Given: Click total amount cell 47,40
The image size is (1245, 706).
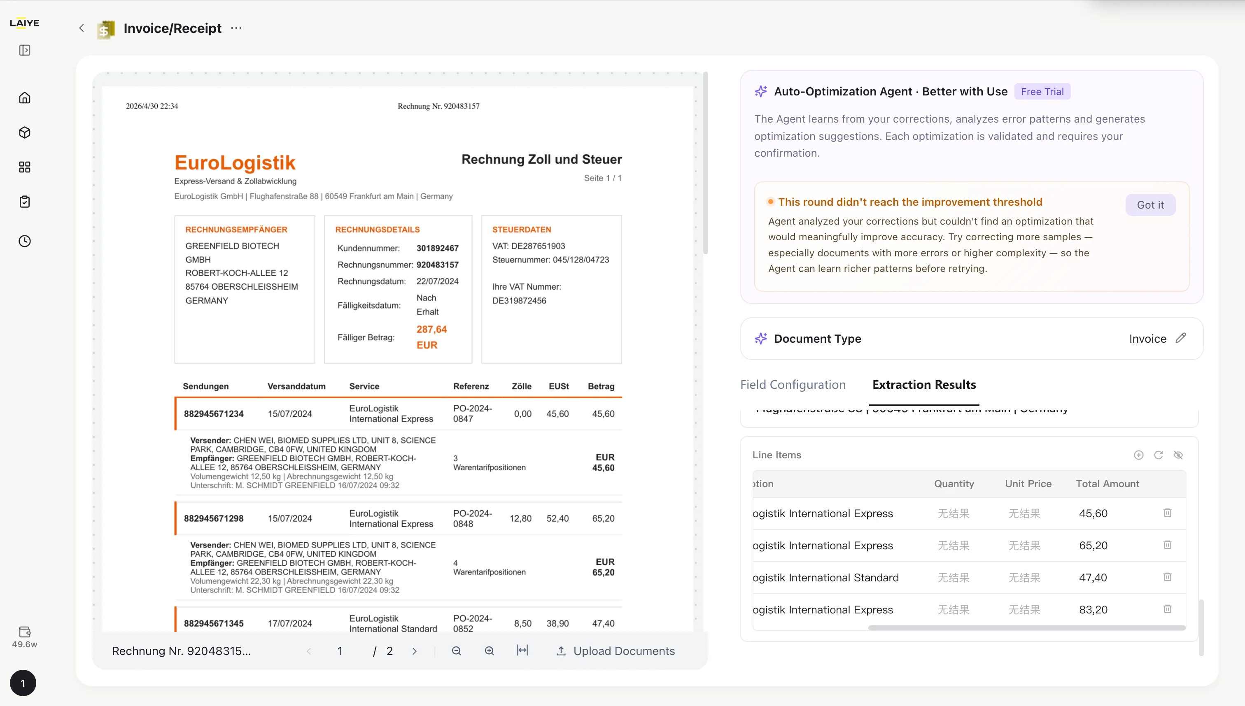Looking at the screenshot, I should click(1093, 577).
